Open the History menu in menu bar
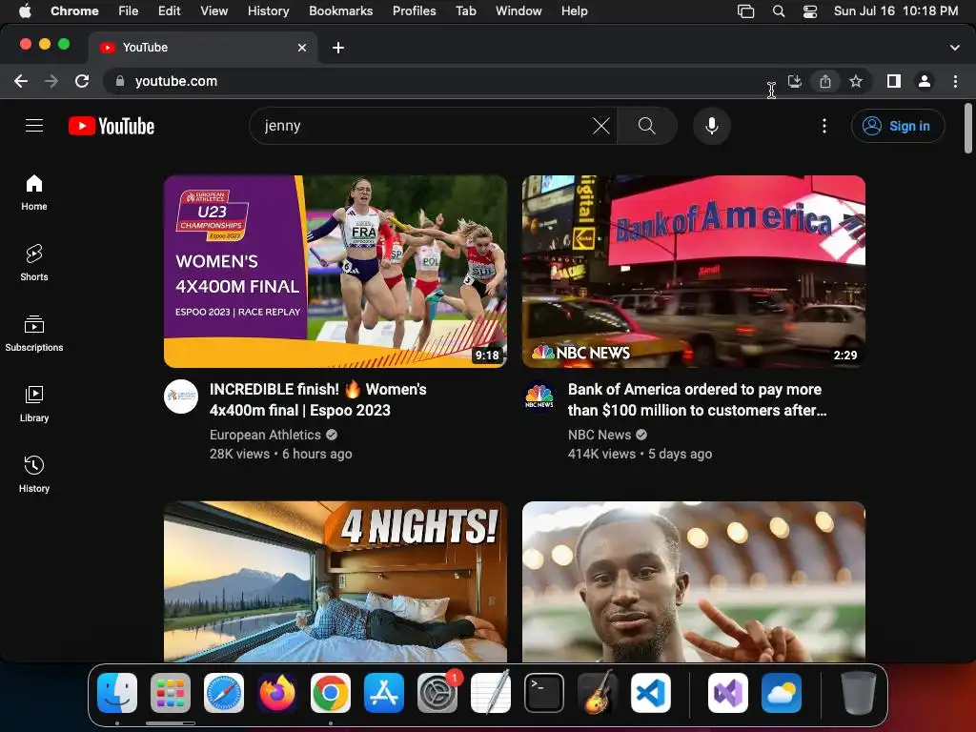Image resolution: width=976 pixels, height=732 pixels. (268, 10)
